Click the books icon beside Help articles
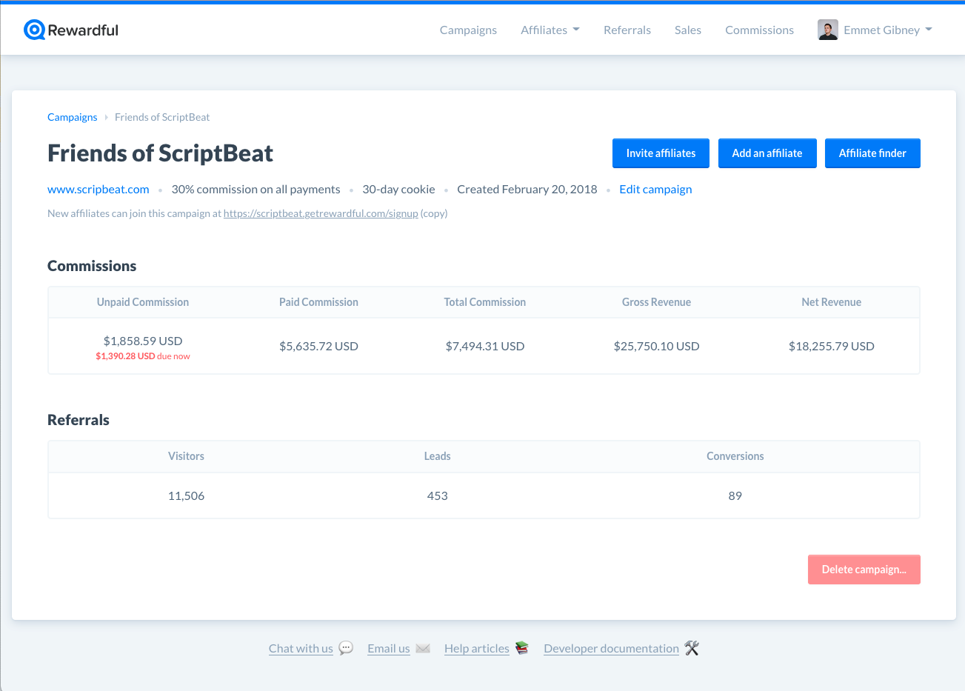Viewport: 965px width, 691px height. pyautogui.click(x=522, y=648)
